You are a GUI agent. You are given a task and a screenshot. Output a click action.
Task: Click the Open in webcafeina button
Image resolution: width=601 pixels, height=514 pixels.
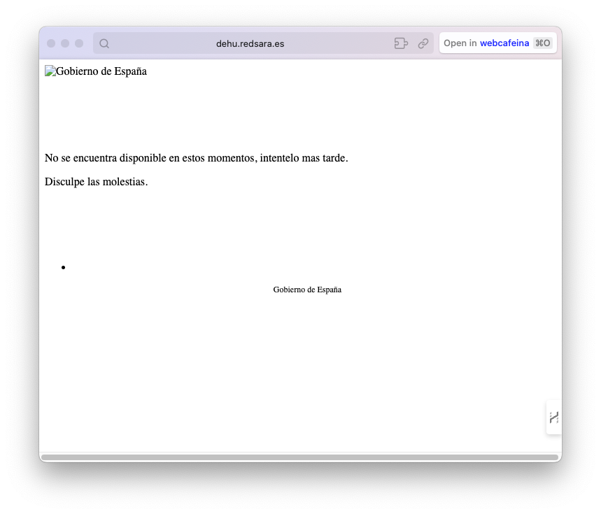coord(497,43)
